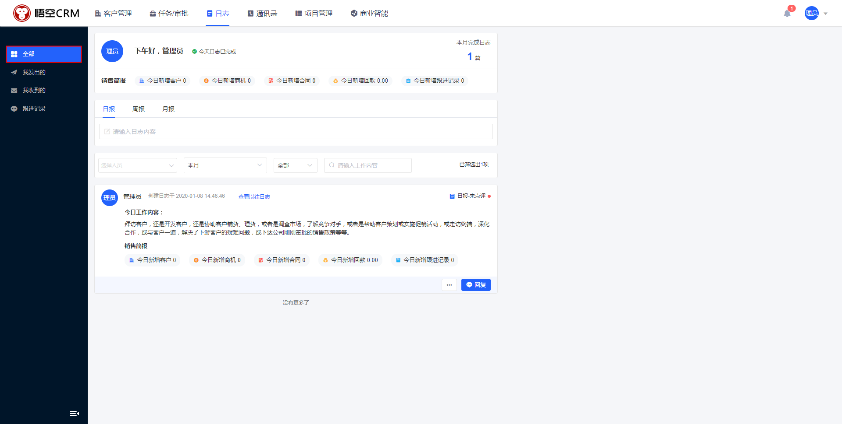Switch to the 月报 tab
This screenshot has height=424, width=842.
click(x=168, y=109)
